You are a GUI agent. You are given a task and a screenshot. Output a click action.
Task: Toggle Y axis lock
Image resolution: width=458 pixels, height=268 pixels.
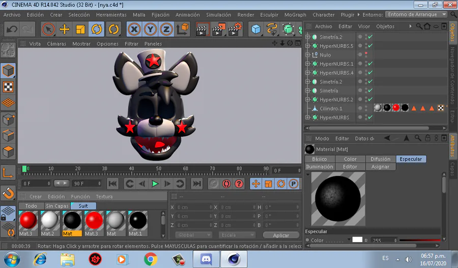[151, 29]
